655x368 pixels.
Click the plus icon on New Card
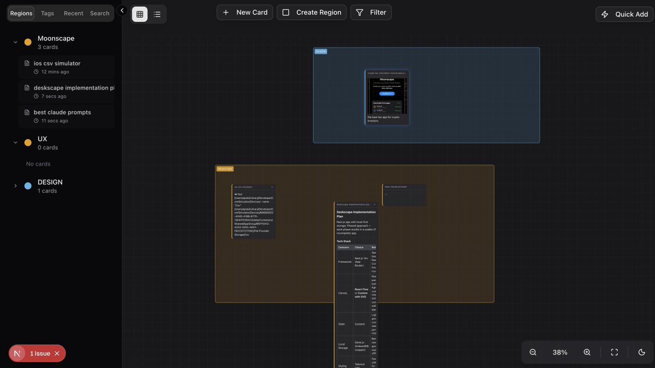click(226, 12)
